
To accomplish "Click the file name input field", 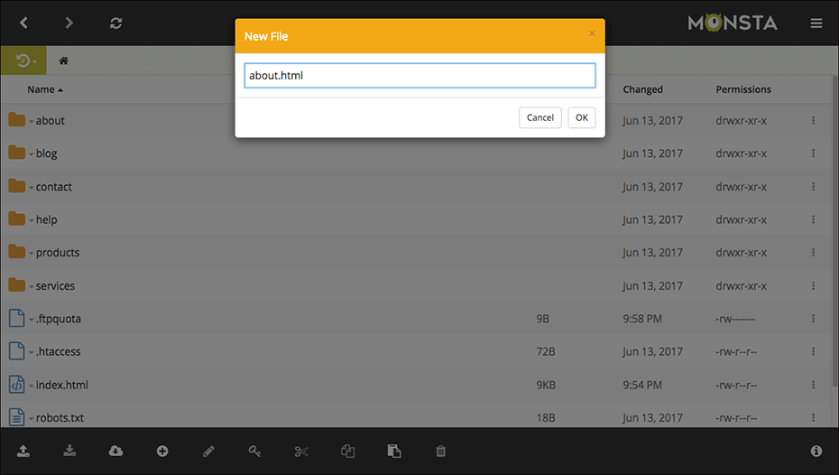I will click(419, 76).
